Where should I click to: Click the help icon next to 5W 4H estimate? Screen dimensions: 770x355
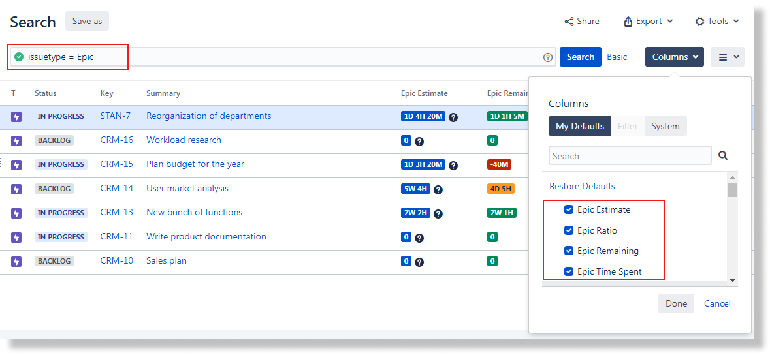click(x=438, y=190)
